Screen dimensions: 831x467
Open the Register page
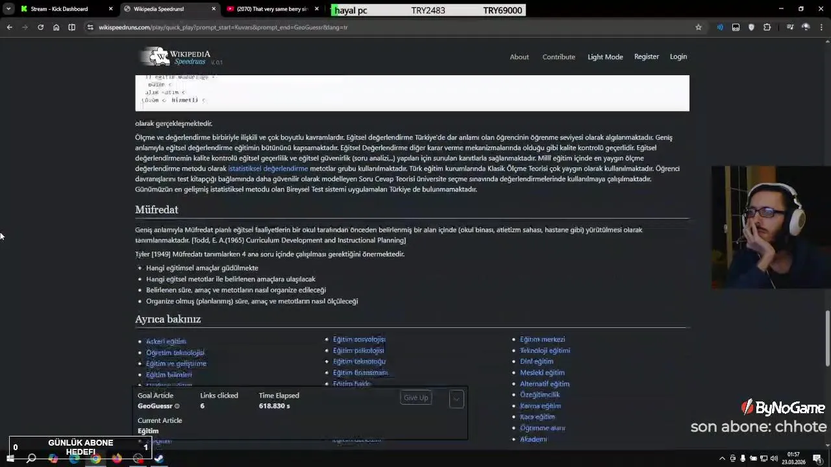coord(647,56)
